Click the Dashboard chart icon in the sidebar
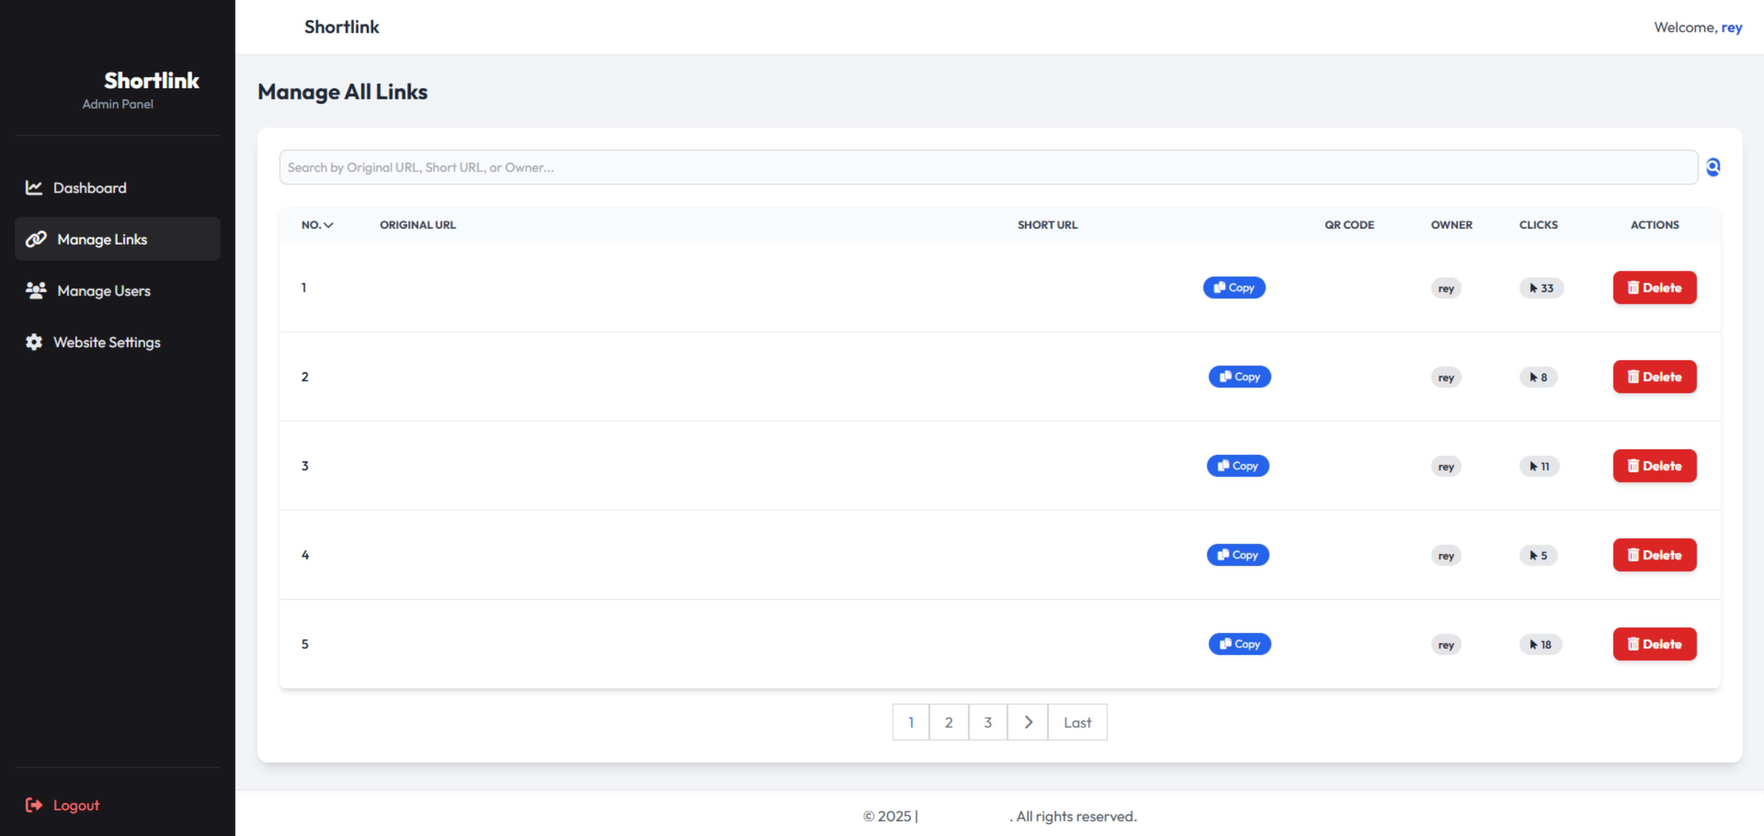This screenshot has height=836, width=1764. pyautogui.click(x=33, y=188)
